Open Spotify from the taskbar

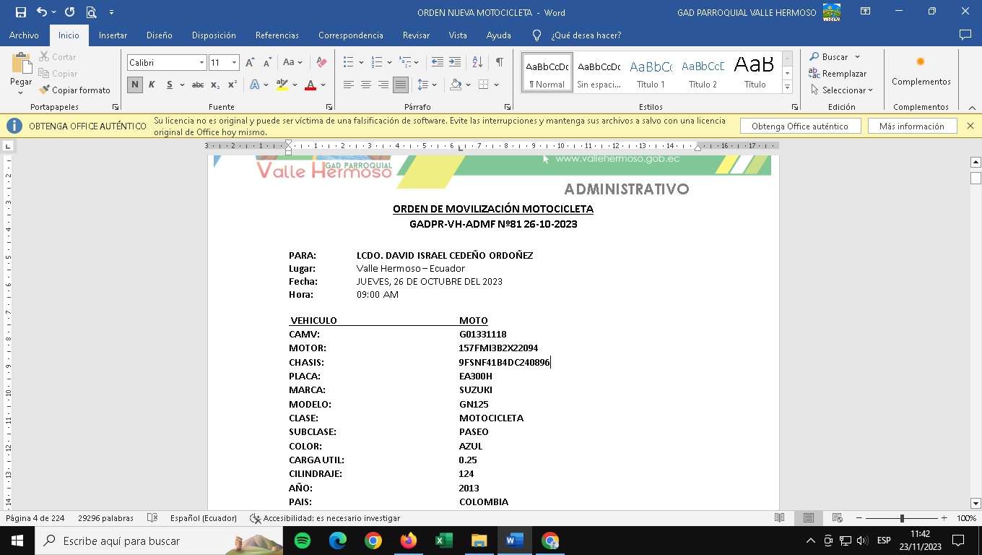[x=303, y=541]
